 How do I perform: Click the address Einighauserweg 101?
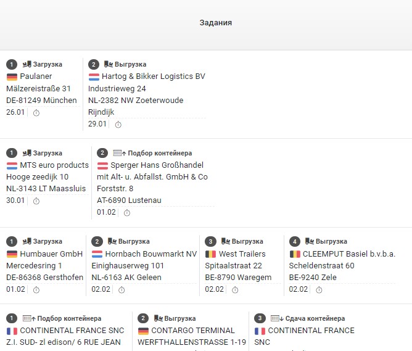tap(128, 266)
